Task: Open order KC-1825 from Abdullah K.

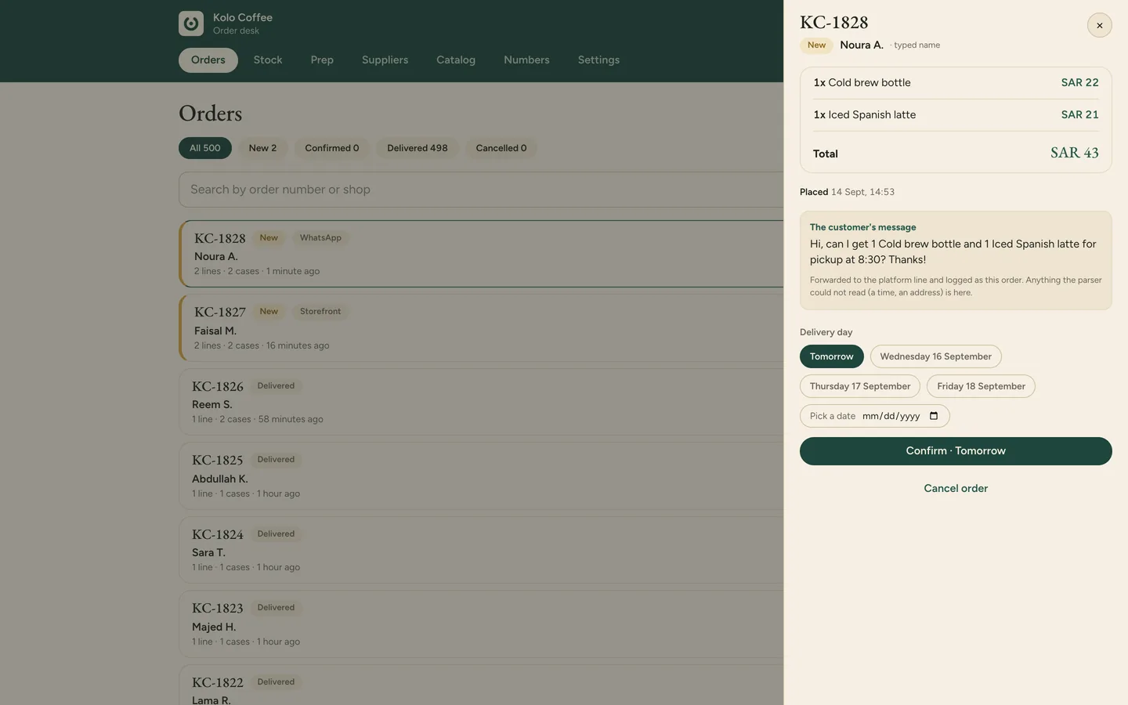Action: [481, 476]
